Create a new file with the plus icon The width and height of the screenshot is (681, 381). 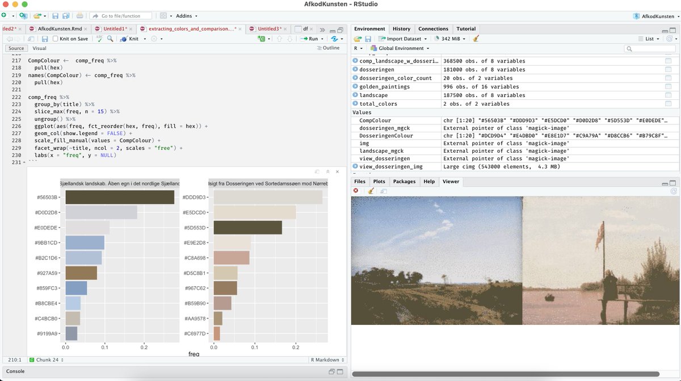point(5,16)
